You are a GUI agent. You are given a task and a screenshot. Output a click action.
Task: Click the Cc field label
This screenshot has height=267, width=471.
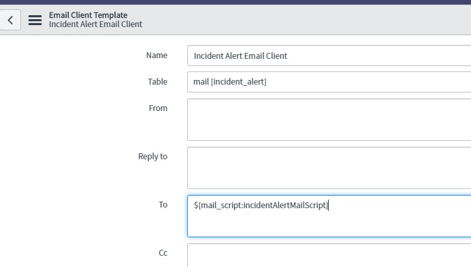coord(163,253)
